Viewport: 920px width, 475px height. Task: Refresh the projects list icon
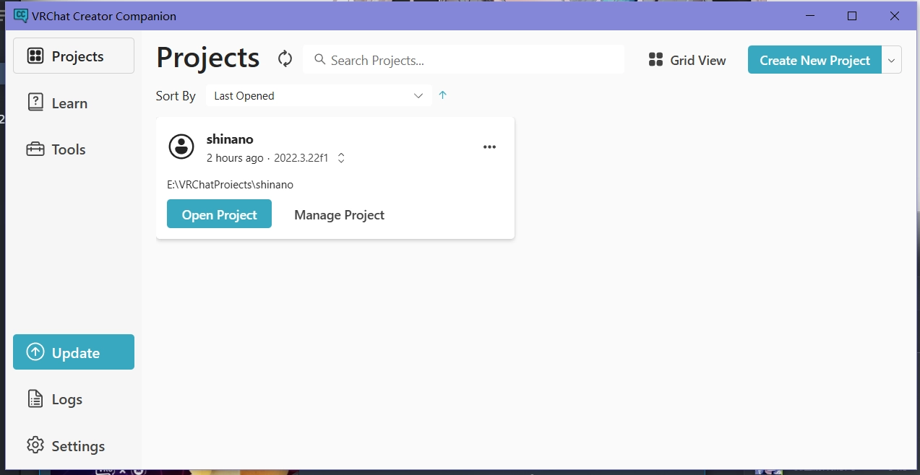pyautogui.click(x=285, y=59)
